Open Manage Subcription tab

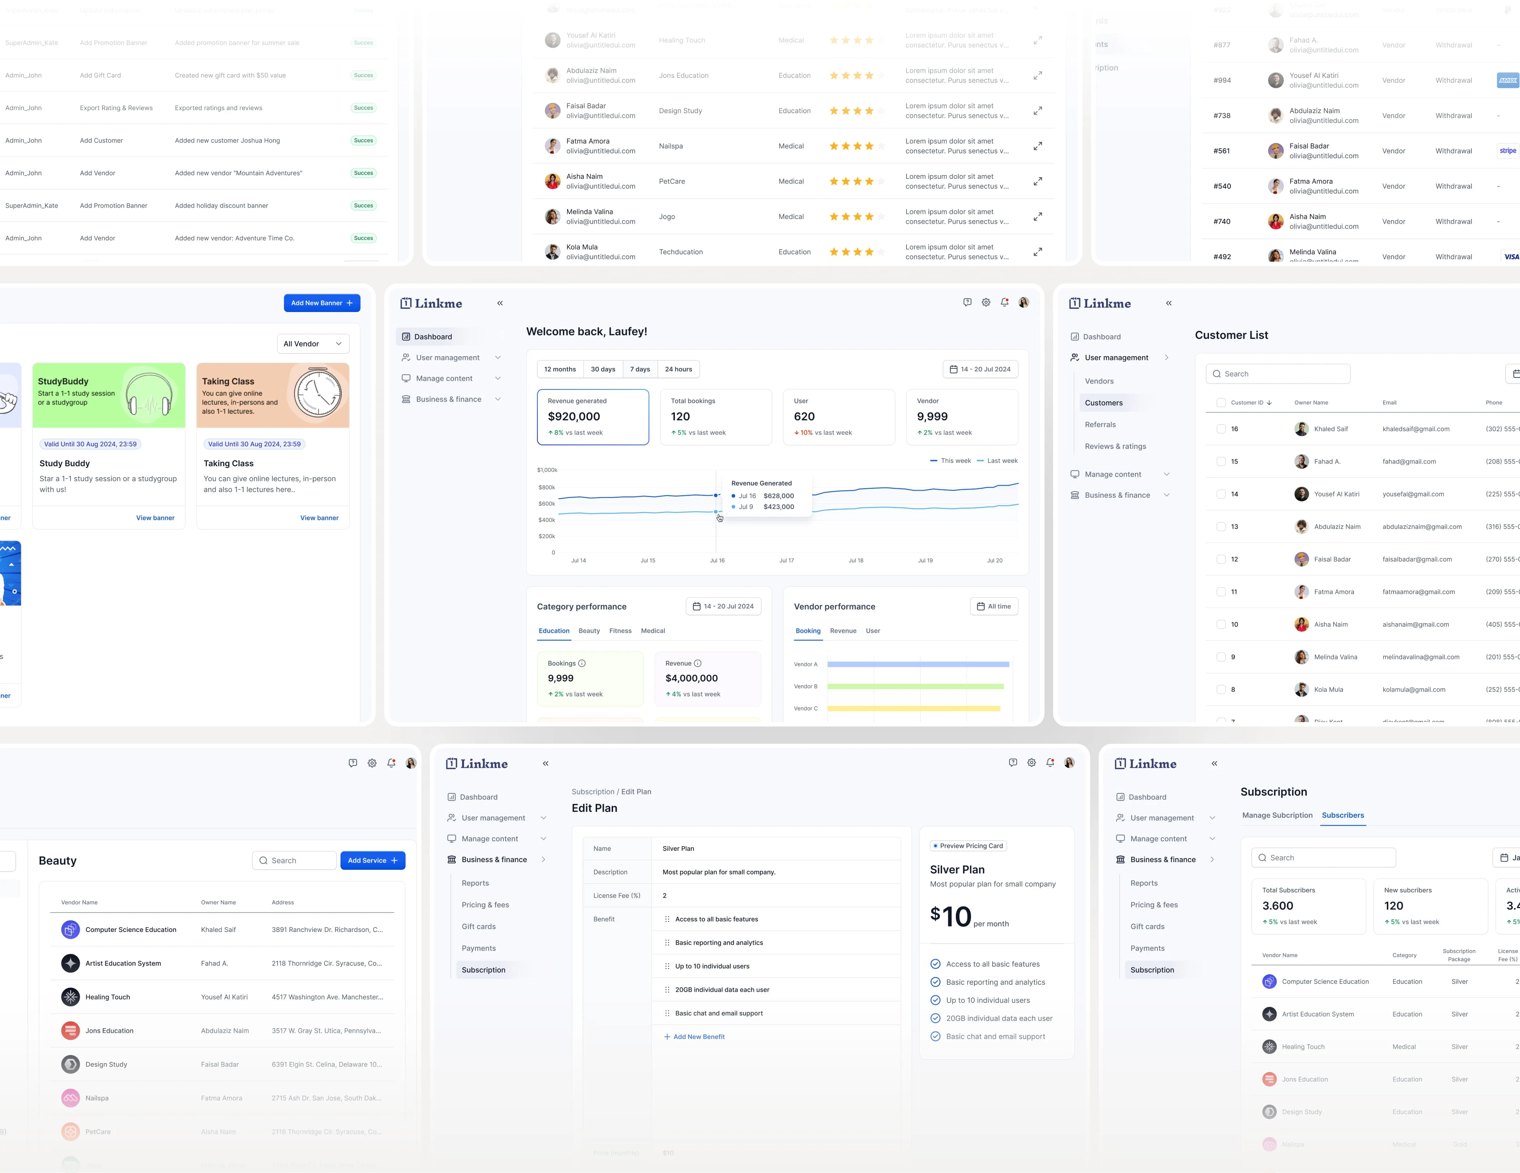point(1277,815)
